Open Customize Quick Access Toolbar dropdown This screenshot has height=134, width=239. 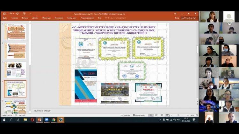tap(31, 14)
